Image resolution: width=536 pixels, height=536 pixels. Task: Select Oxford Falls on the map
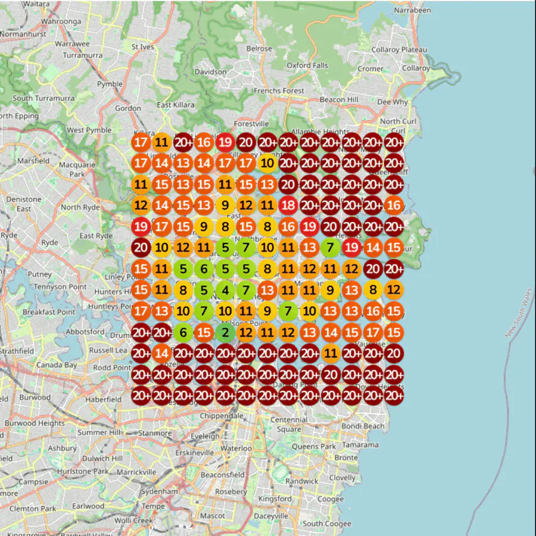pos(307,66)
